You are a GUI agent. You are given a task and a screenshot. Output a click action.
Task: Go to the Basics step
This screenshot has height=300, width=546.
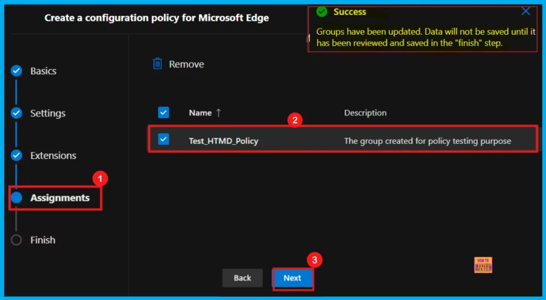pyautogui.click(x=43, y=71)
